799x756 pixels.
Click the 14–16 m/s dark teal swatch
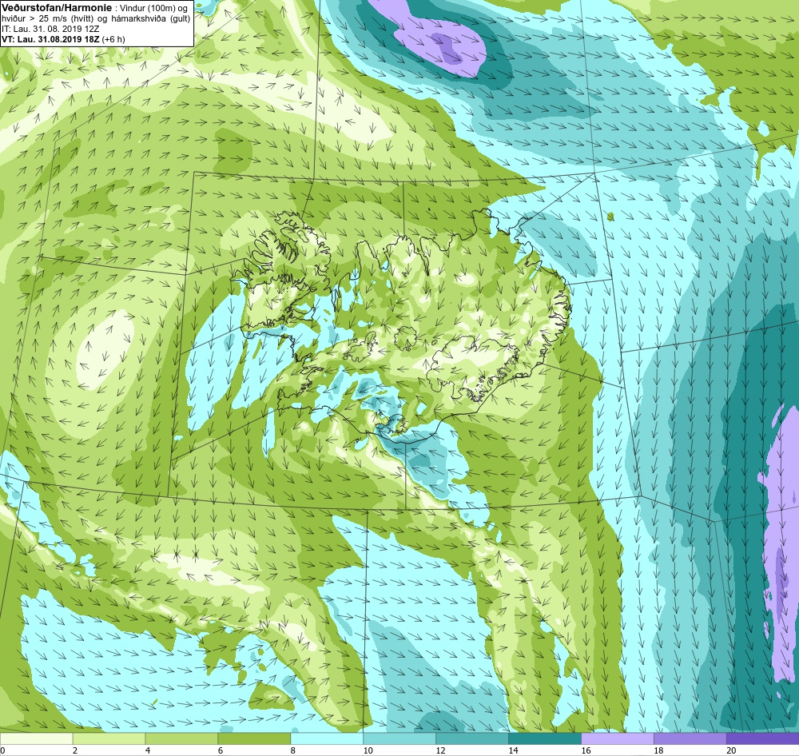click(x=545, y=738)
